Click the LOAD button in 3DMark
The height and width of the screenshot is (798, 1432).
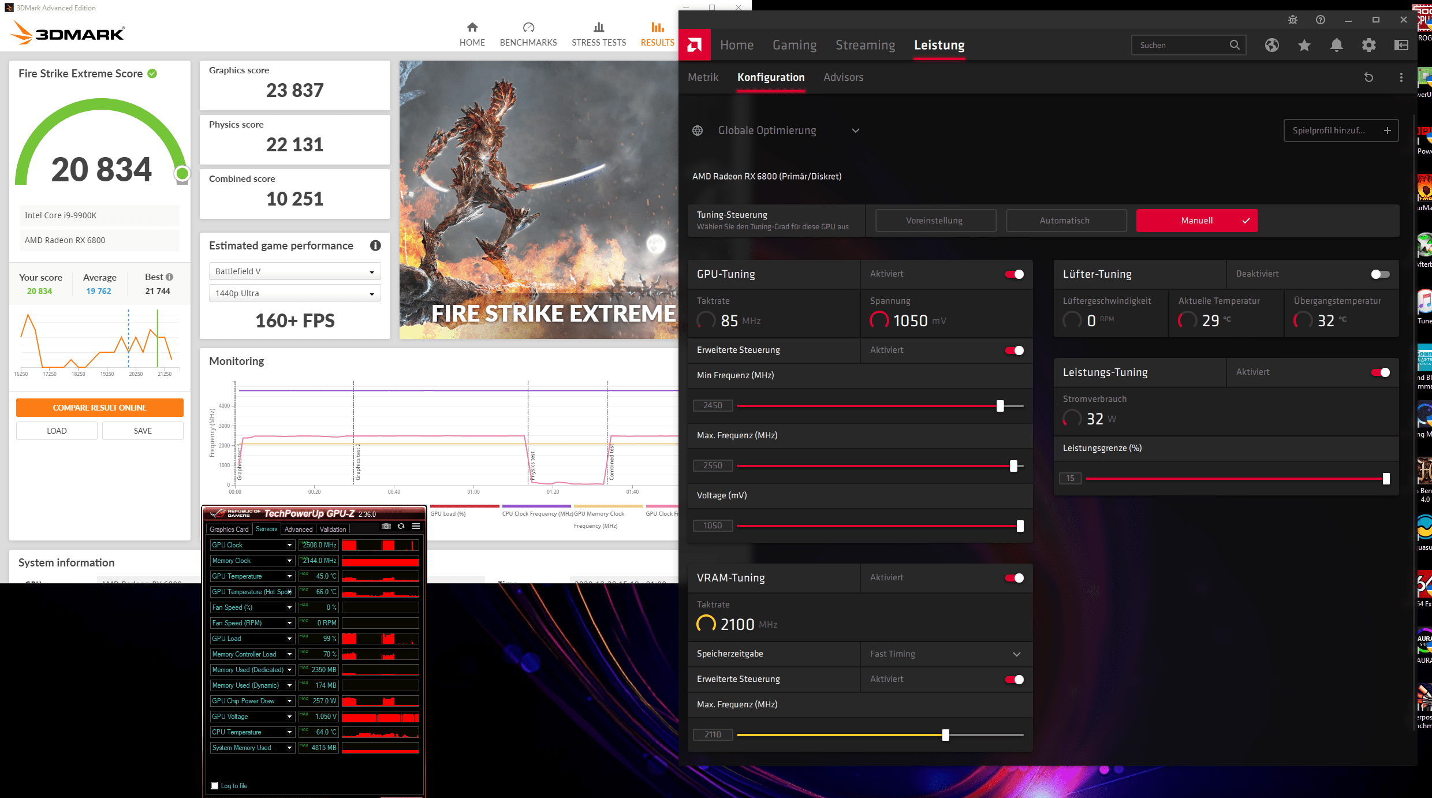click(57, 431)
